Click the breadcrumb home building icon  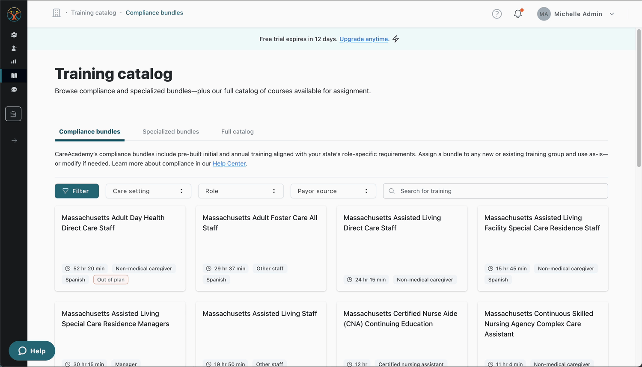(56, 13)
